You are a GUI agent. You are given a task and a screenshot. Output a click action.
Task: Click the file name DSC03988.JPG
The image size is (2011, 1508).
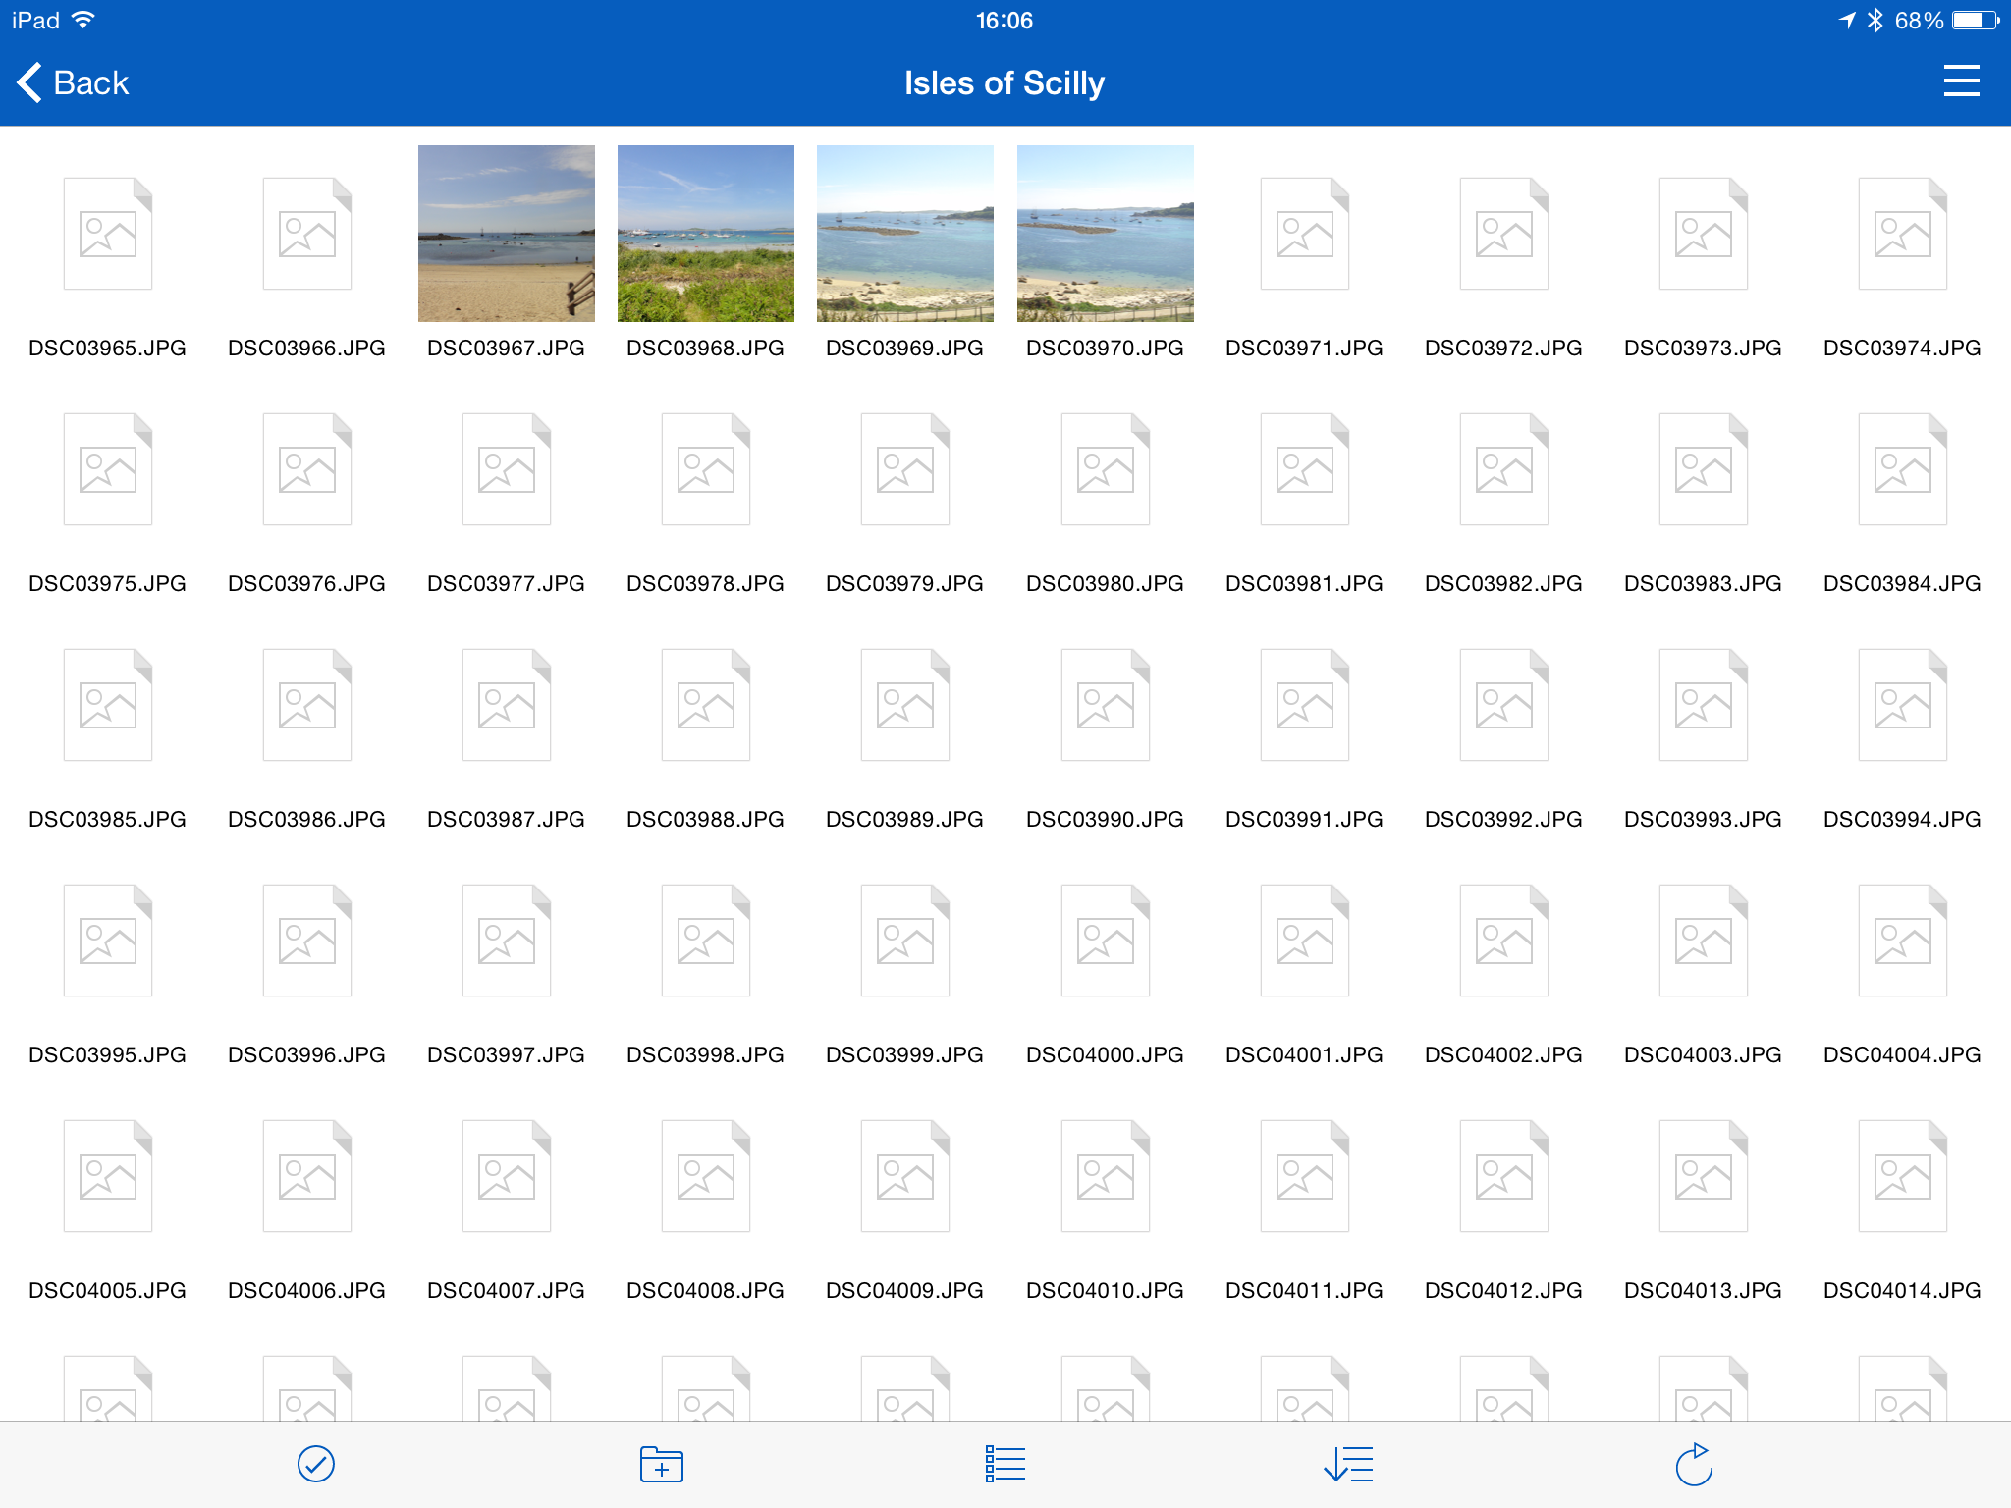pos(706,819)
